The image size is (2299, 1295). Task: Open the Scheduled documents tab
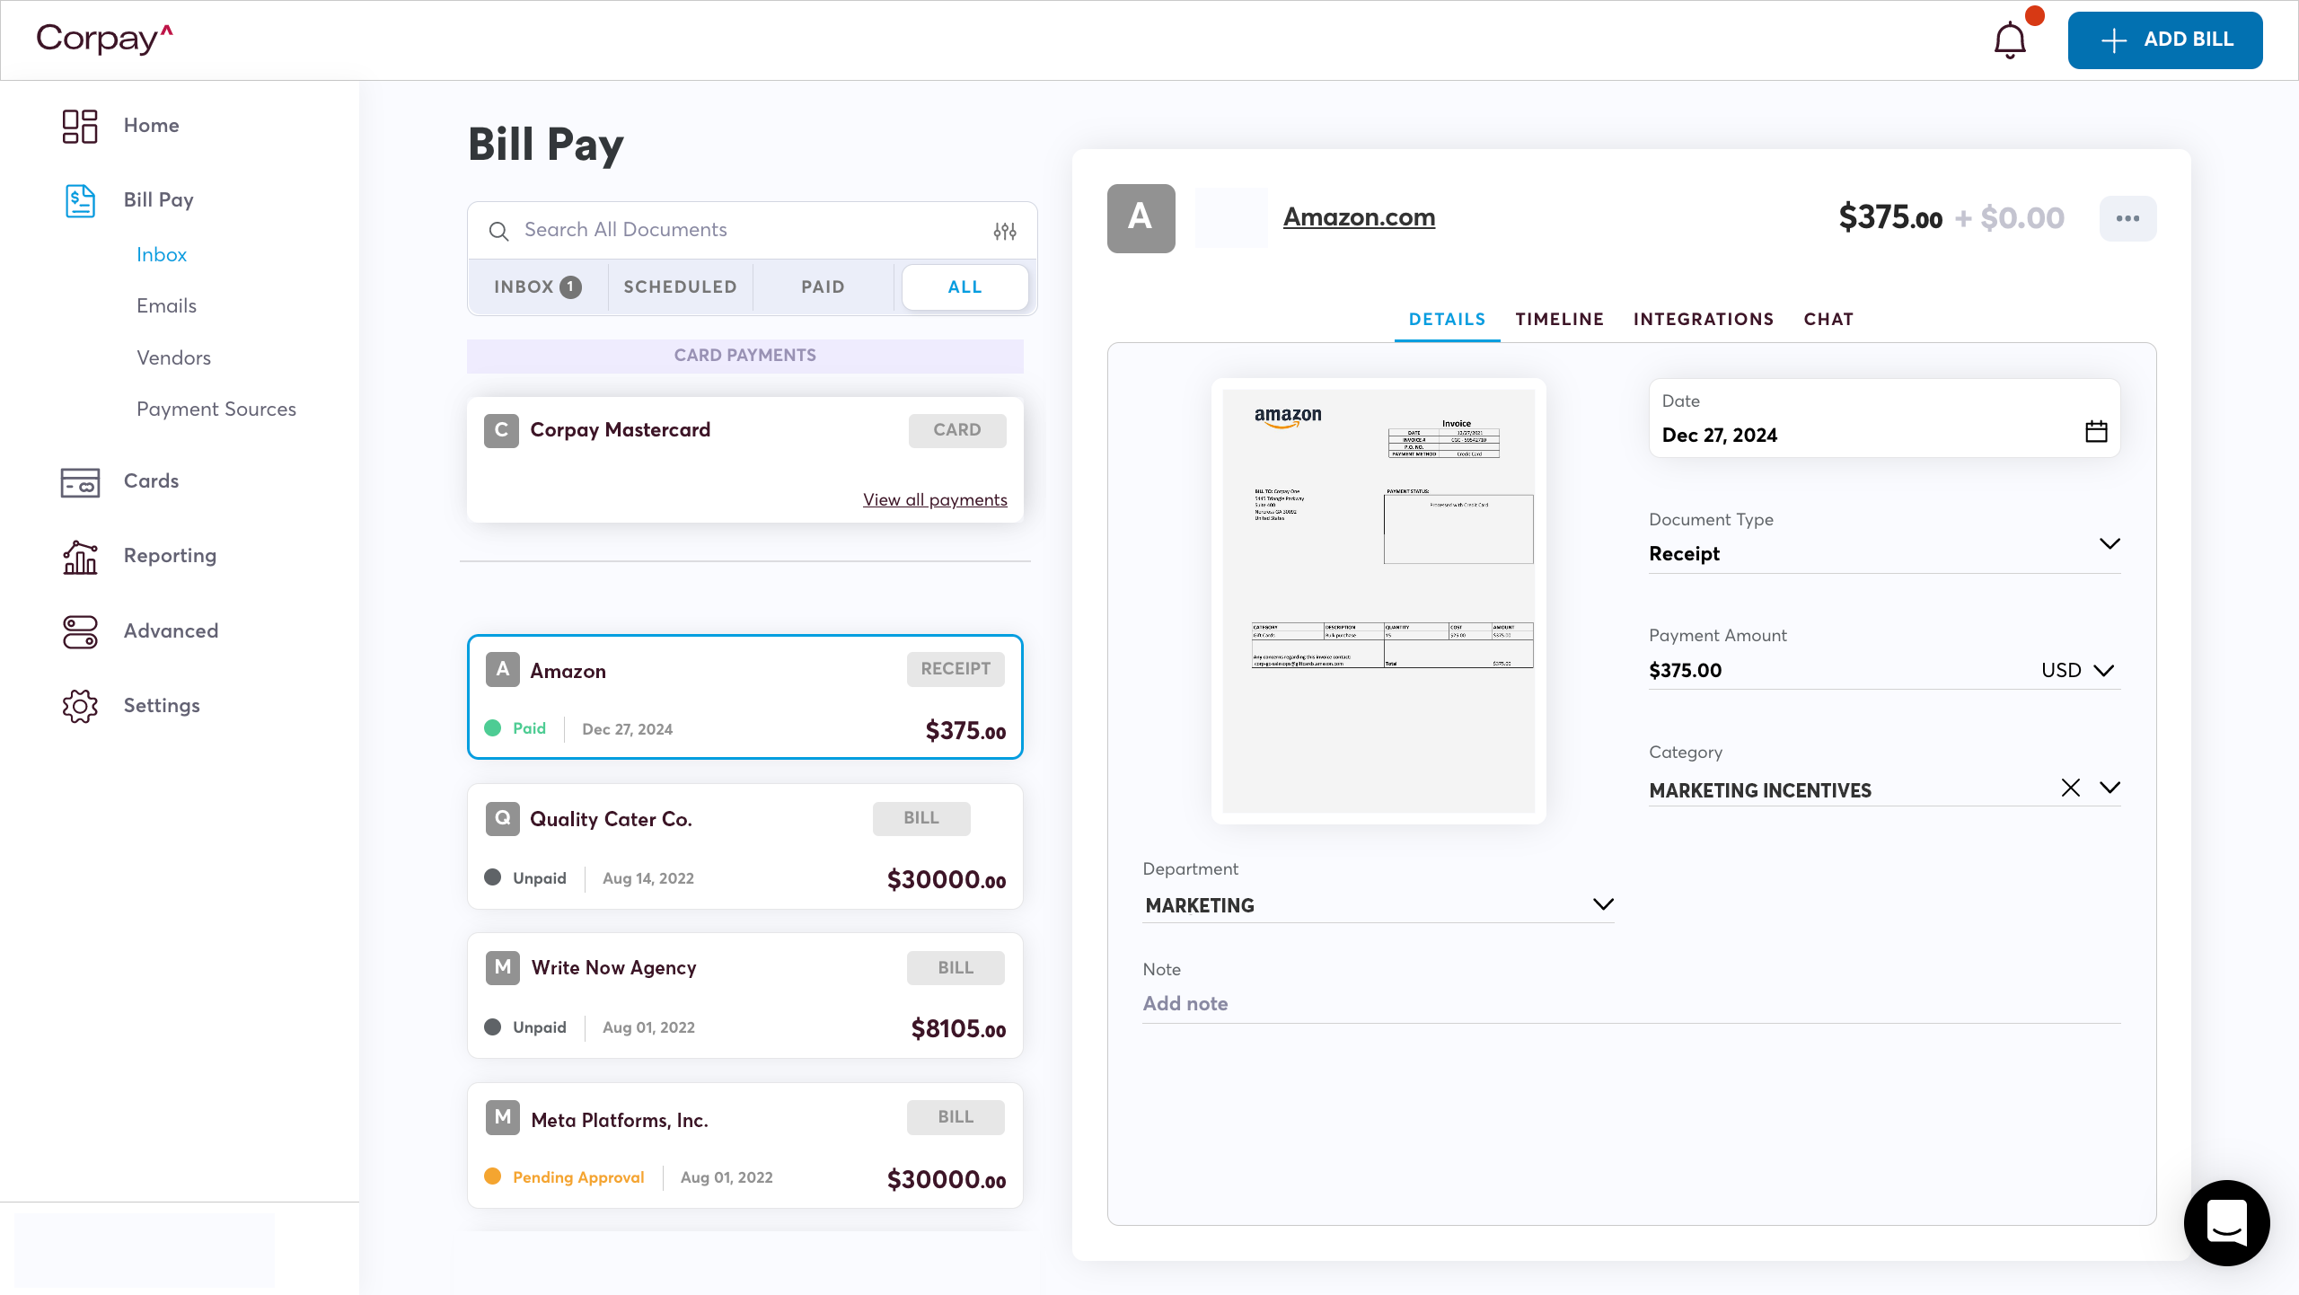click(x=680, y=286)
